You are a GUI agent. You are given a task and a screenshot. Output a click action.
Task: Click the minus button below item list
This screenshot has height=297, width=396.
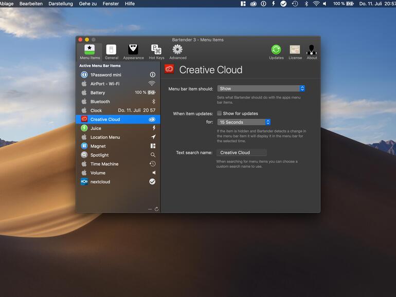150,209
